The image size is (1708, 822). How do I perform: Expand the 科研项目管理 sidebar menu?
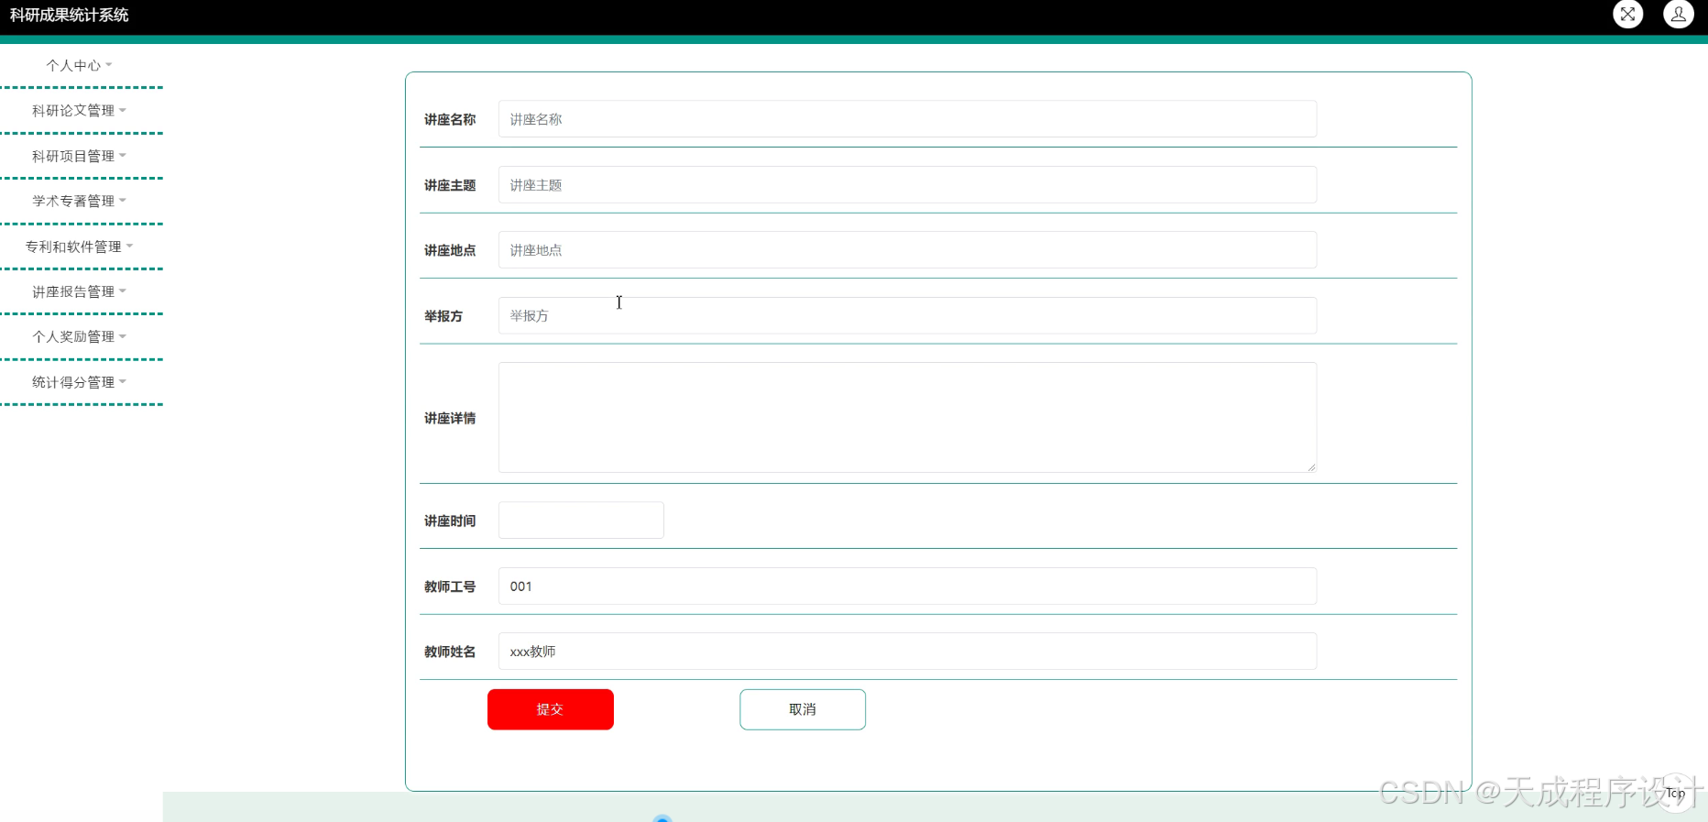coord(79,156)
